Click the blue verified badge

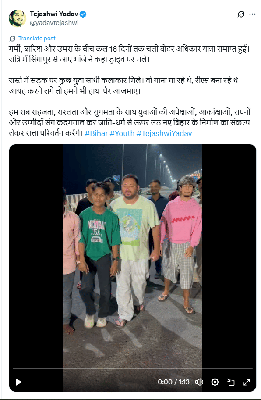click(x=83, y=14)
